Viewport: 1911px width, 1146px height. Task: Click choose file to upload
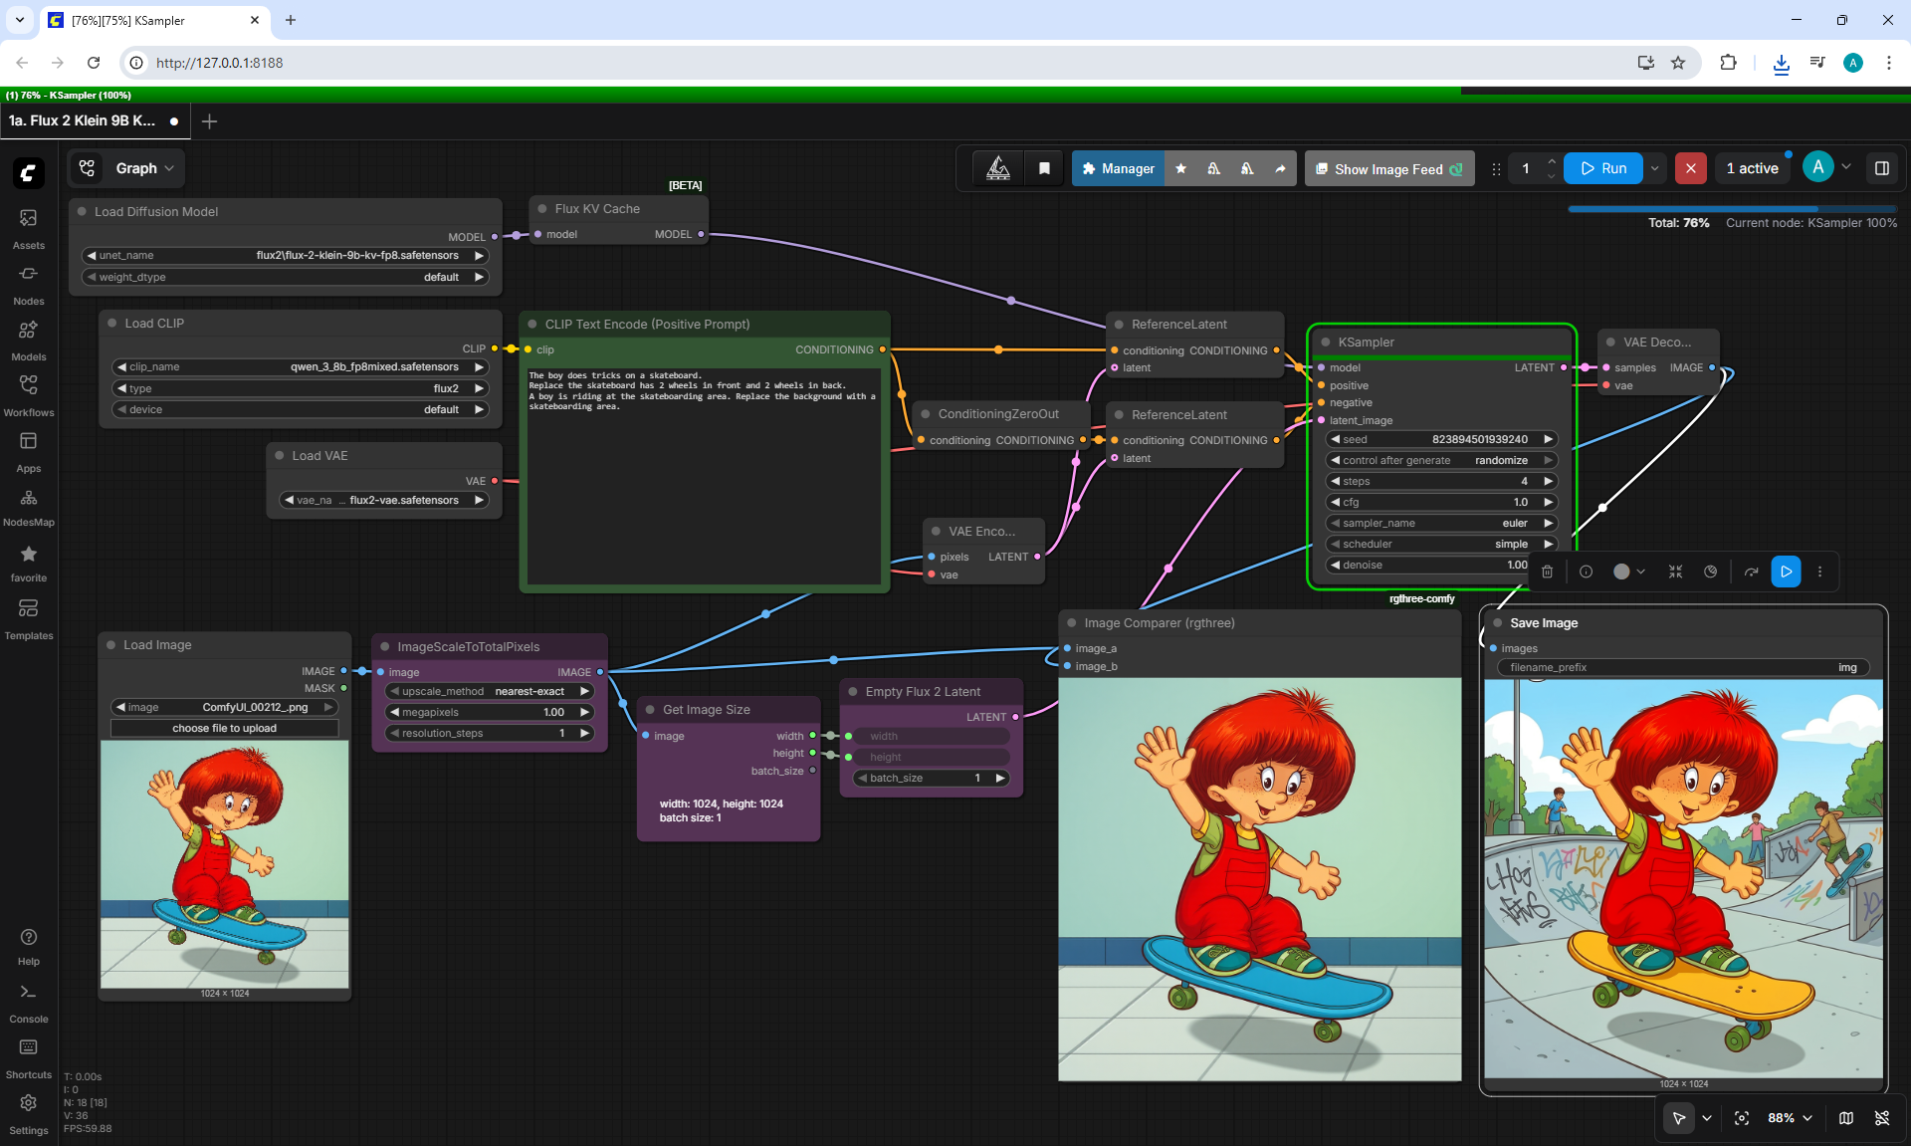224,728
